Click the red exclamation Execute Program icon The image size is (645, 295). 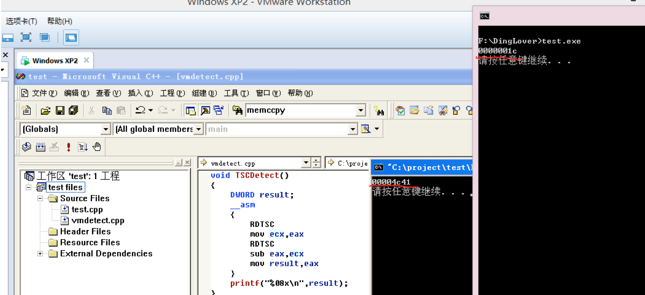(69, 146)
